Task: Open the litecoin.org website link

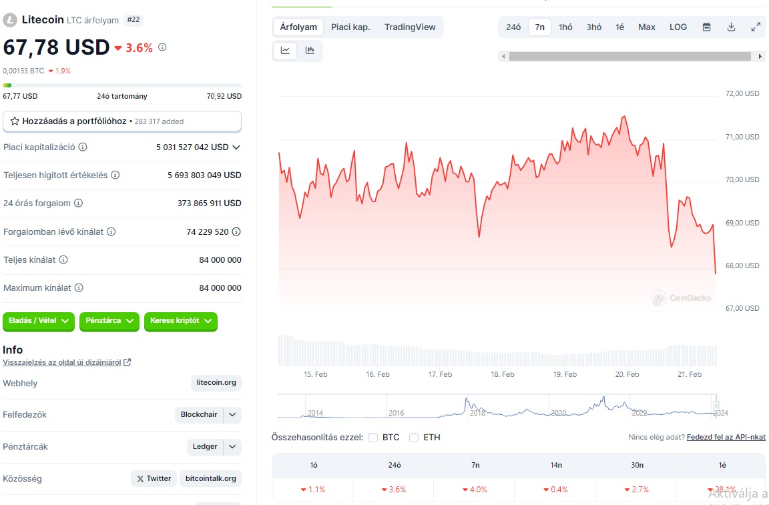Action: 216,382
